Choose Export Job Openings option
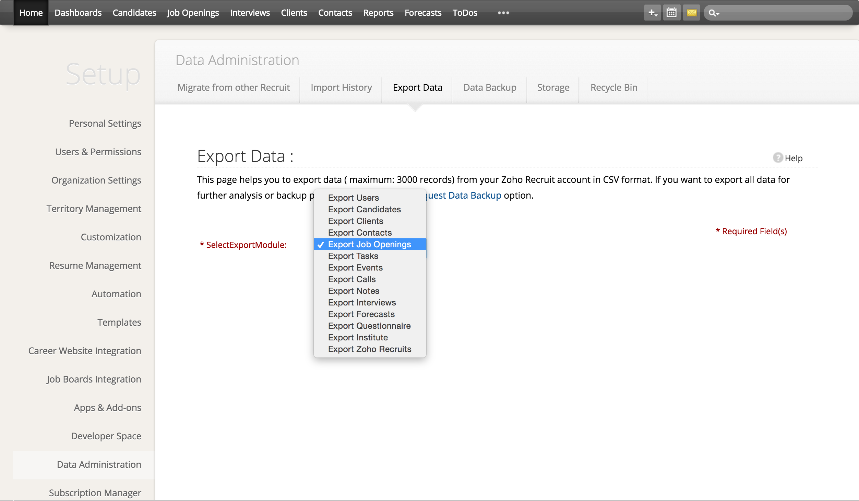Screen dimensions: 859x501 coord(369,244)
